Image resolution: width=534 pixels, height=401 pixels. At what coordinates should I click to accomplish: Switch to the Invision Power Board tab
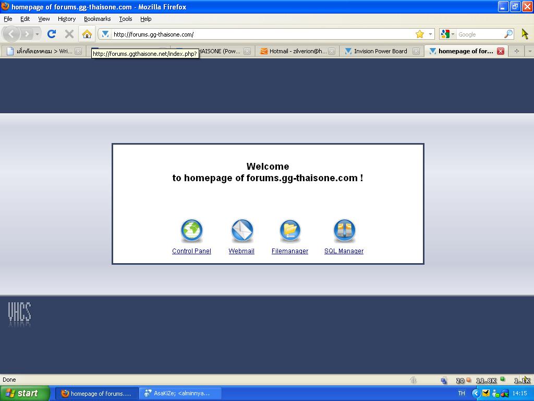click(x=382, y=51)
